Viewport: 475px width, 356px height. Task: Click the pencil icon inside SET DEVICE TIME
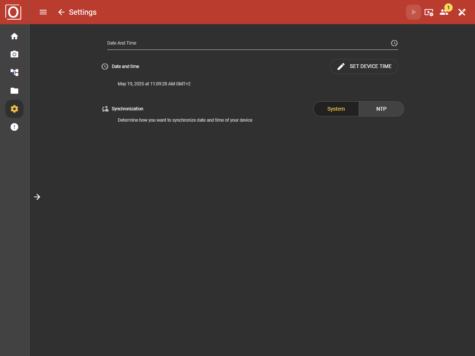341,66
